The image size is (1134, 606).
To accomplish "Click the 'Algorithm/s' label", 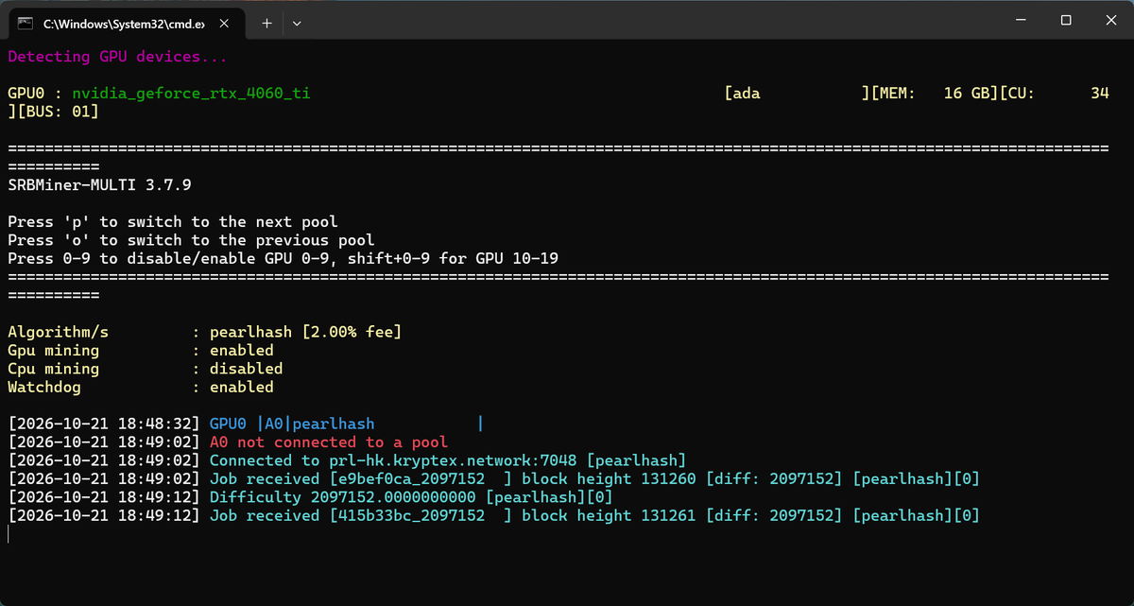I will coord(58,332).
